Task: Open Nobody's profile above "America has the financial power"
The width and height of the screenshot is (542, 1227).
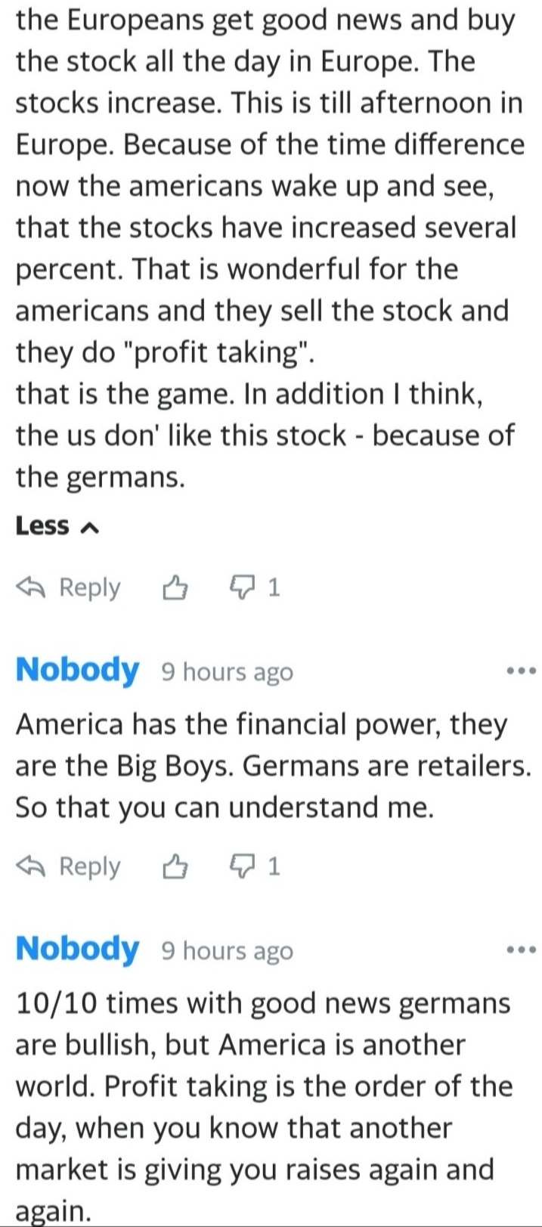Action: 77,670
